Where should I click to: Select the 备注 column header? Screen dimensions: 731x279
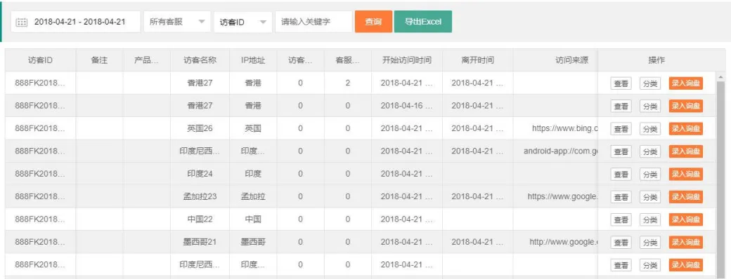(x=99, y=60)
